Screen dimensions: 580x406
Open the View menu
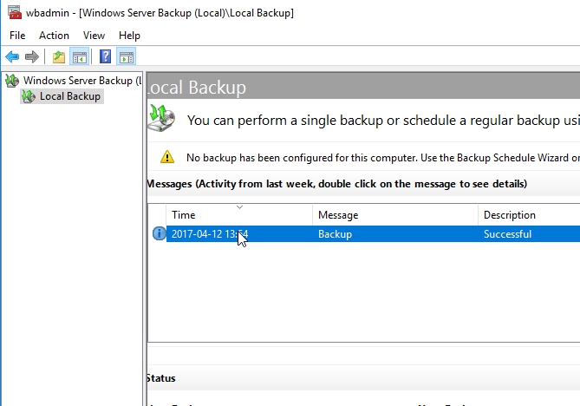[94, 36]
